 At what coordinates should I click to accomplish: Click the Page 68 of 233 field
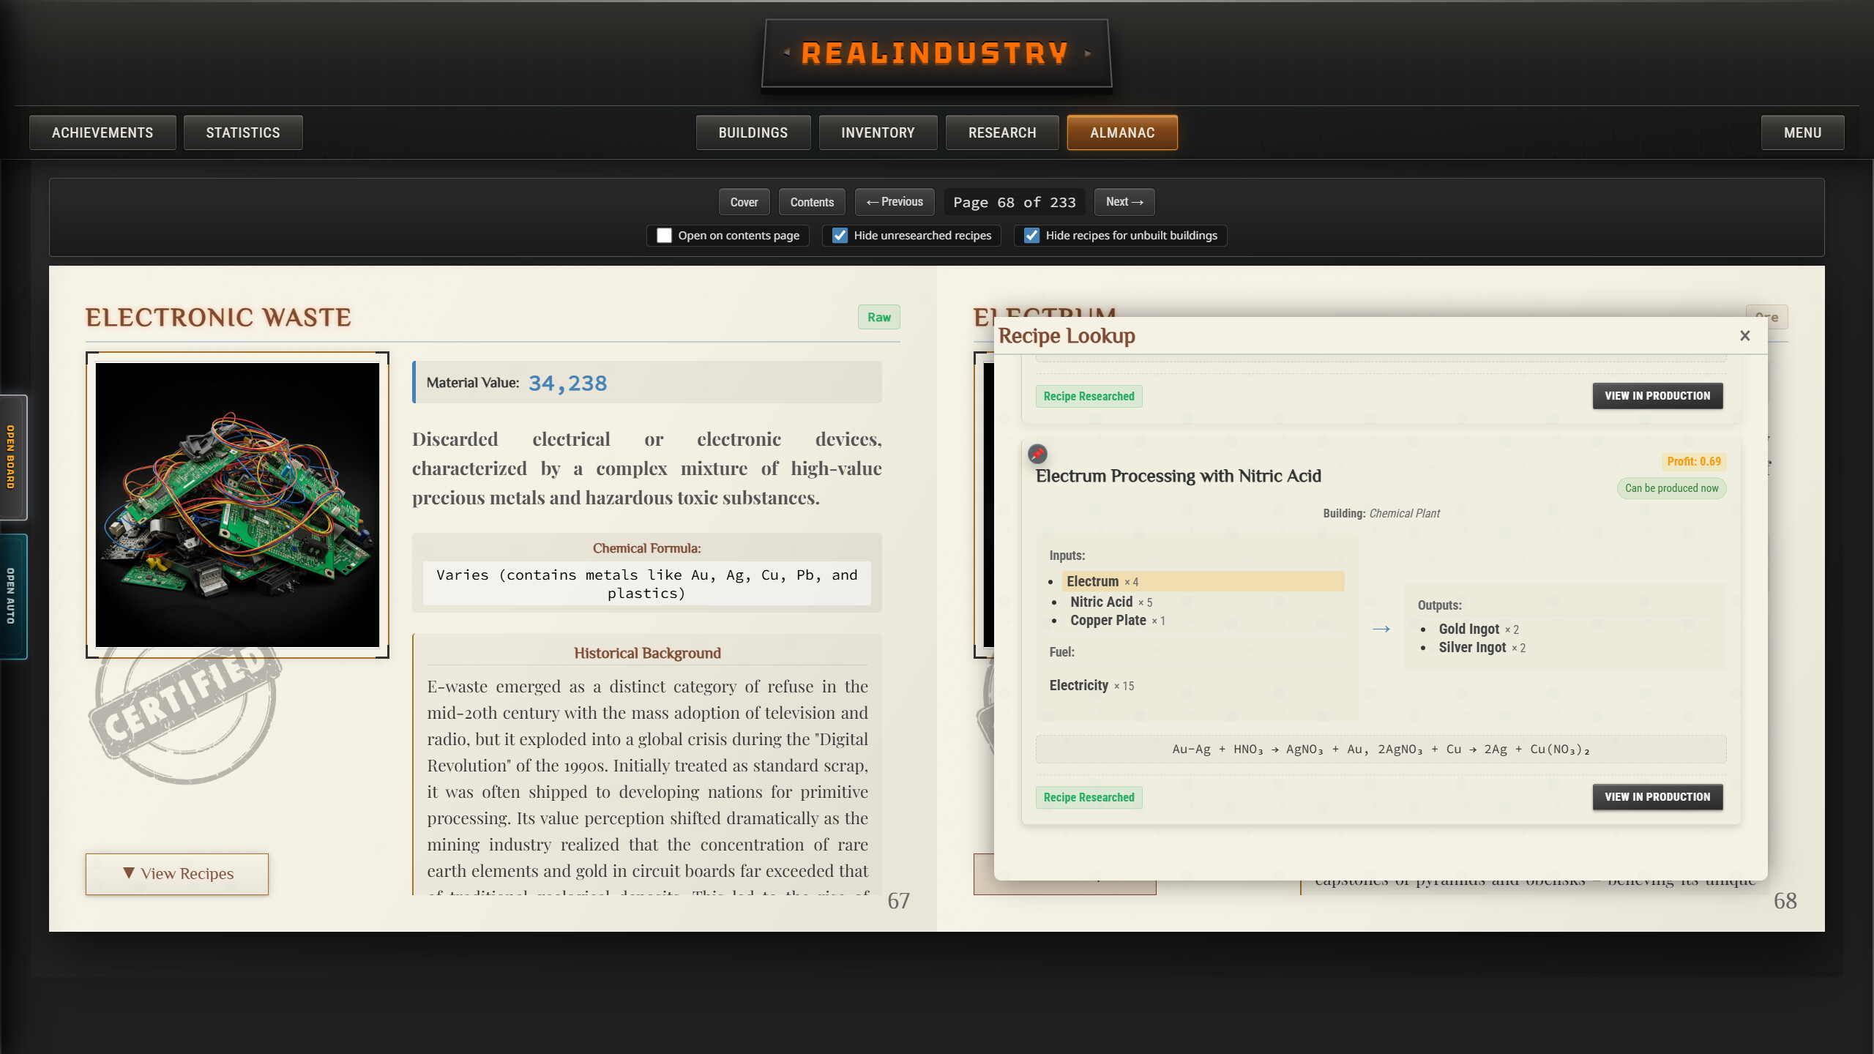point(1015,202)
